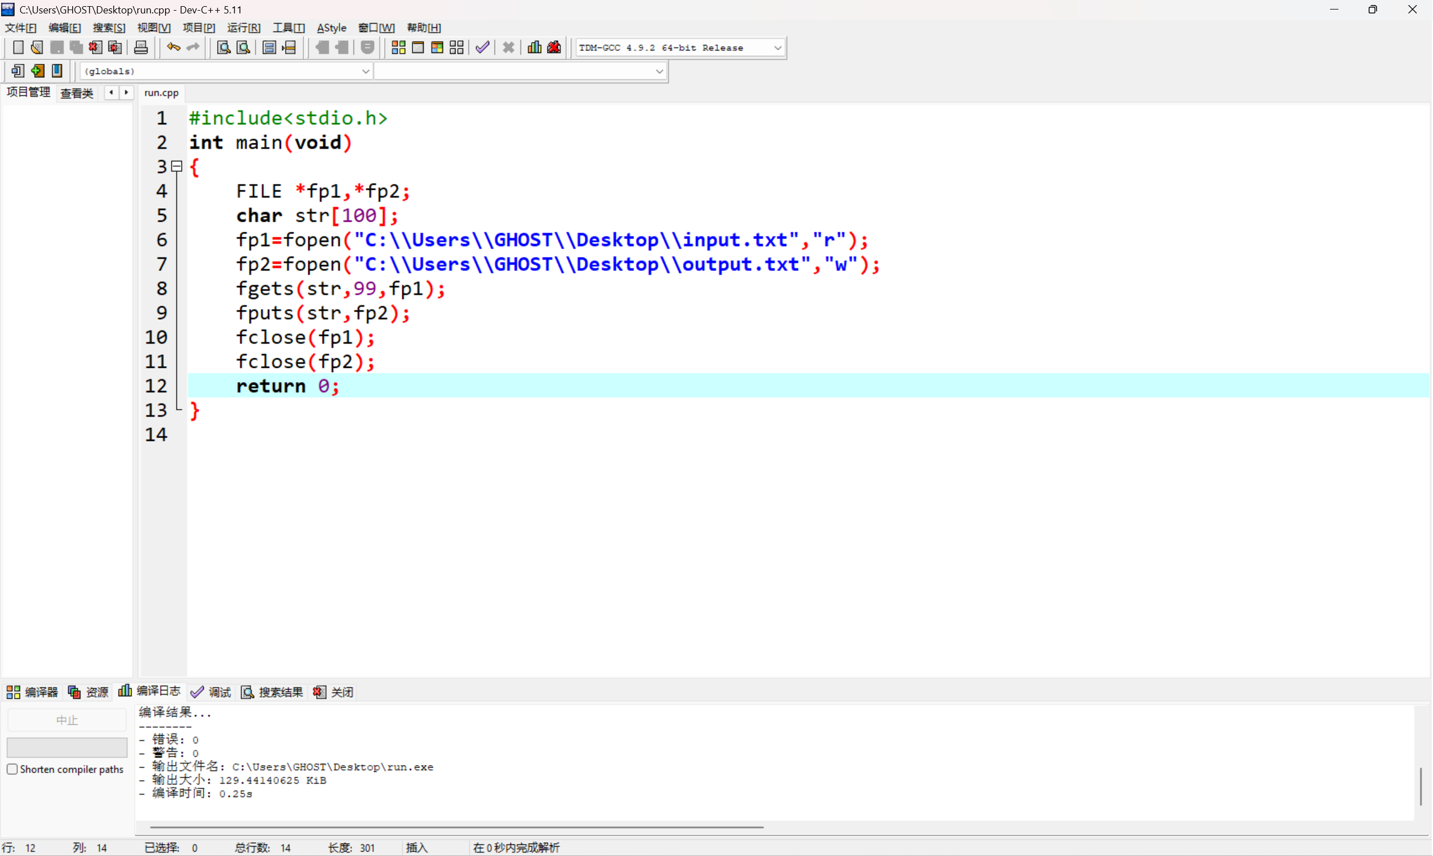Click the Compile and Run icon
The image size is (1433, 856).
click(437, 48)
